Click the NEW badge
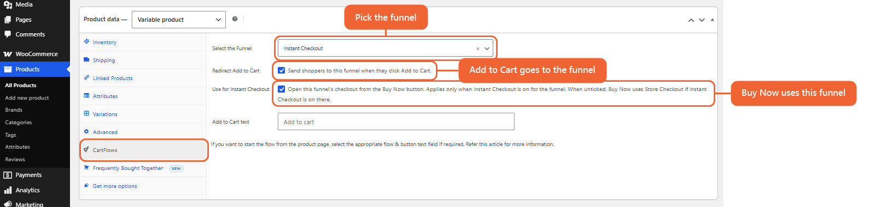Screen dimensions: 887x207 (176, 168)
